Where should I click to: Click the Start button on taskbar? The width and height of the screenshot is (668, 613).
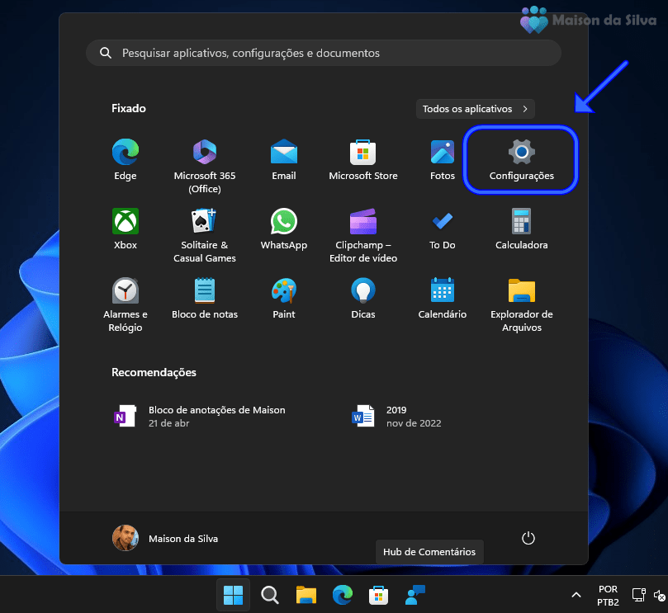pyautogui.click(x=233, y=595)
